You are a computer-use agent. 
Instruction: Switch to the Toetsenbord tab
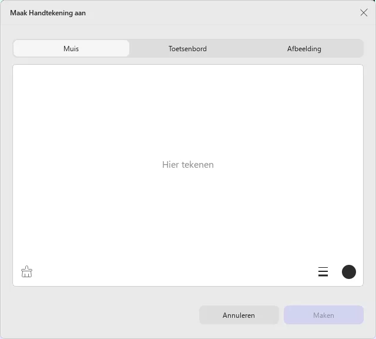tap(187, 48)
